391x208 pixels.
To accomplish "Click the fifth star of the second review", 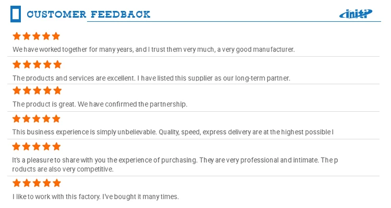I will click(57, 64).
